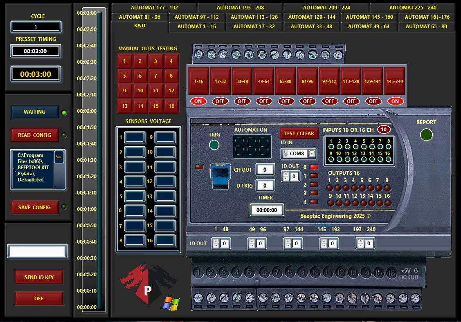Image resolution: width=461 pixels, height=322 pixels.
Task: Click the 00:01:30 mark on timing scale
Action: tap(87, 160)
